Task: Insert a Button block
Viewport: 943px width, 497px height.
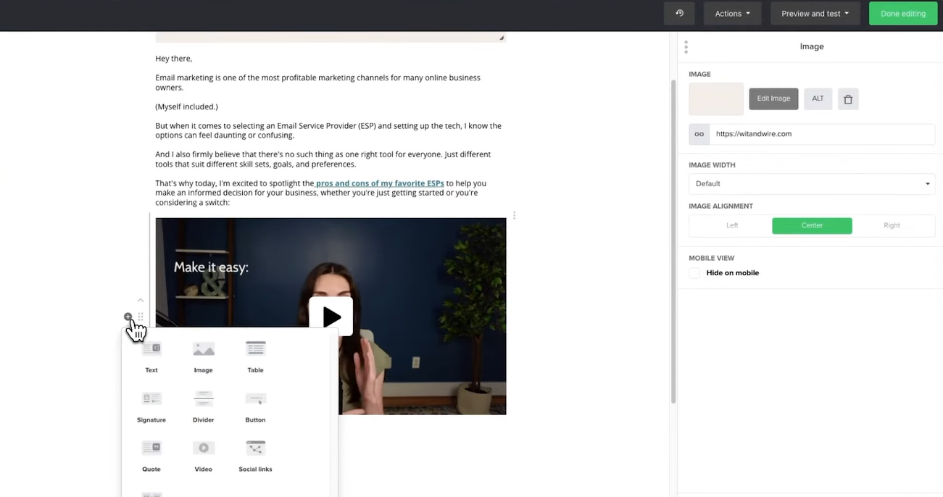Action: click(255, 406)
